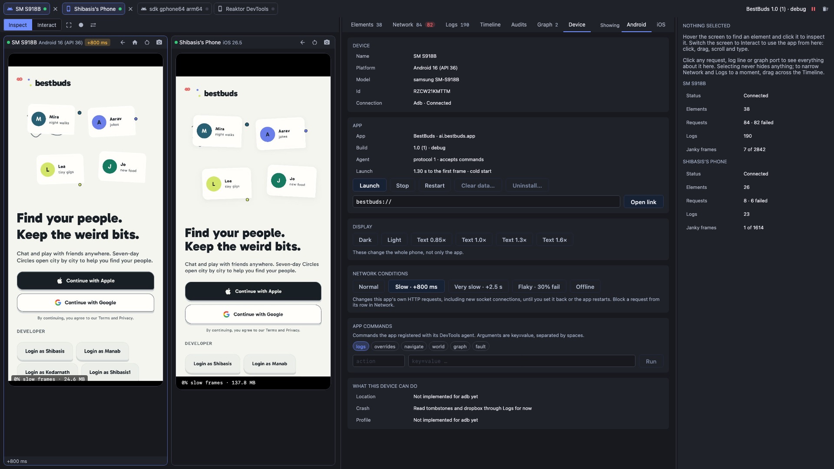
Task: Close the SM S918B device tab
Action: click(x=55, y=9)
